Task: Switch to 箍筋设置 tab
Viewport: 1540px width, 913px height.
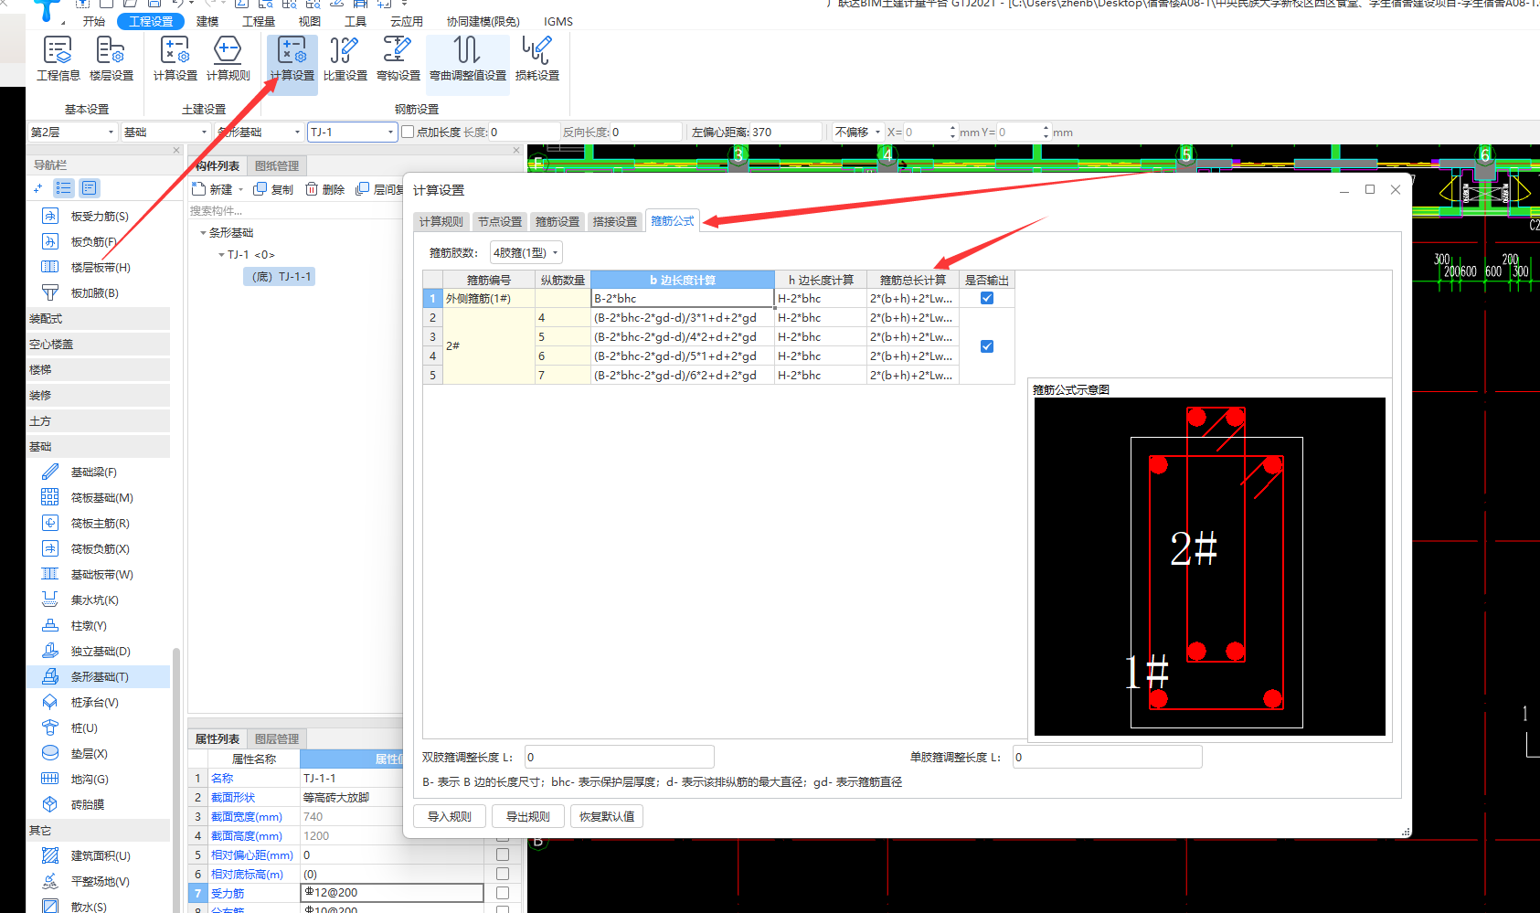Action: (558, 221)
